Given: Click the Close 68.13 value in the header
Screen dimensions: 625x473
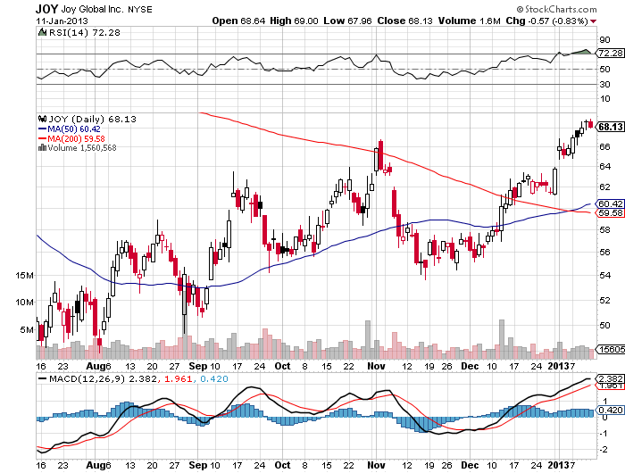Looking at the screenshot, I should pos(404,21).
